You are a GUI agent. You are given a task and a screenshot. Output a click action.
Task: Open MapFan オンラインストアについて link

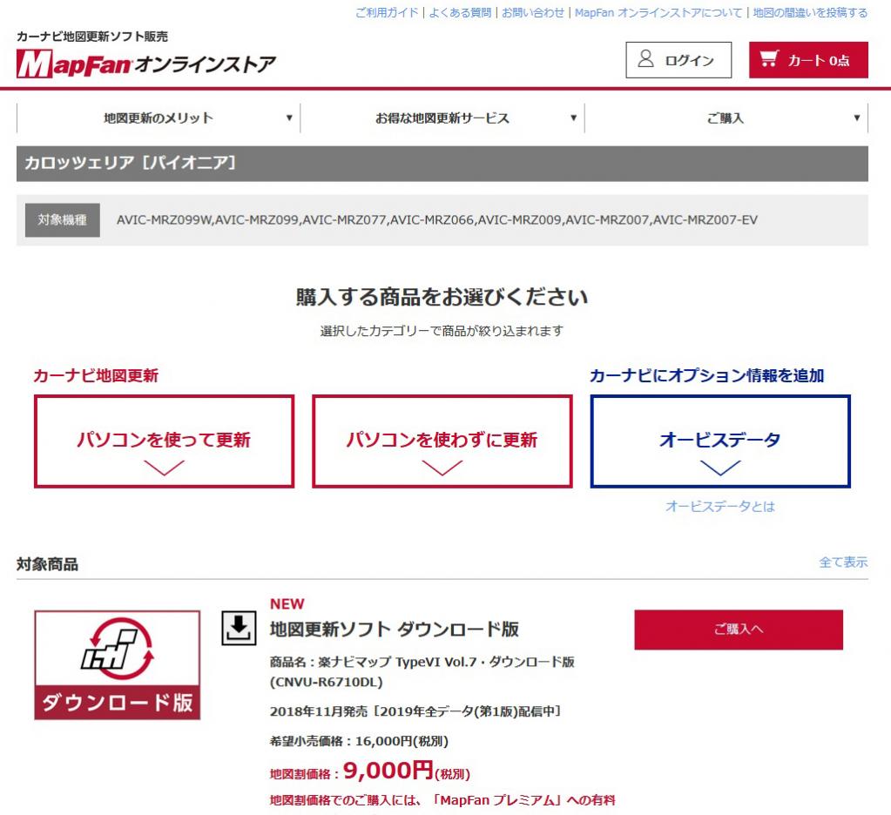(658, 12)
